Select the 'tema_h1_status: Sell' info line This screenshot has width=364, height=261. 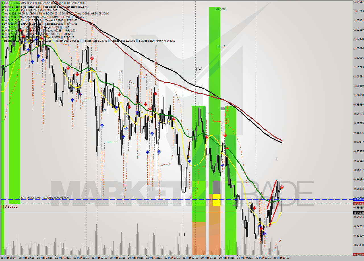pos(28,7)
